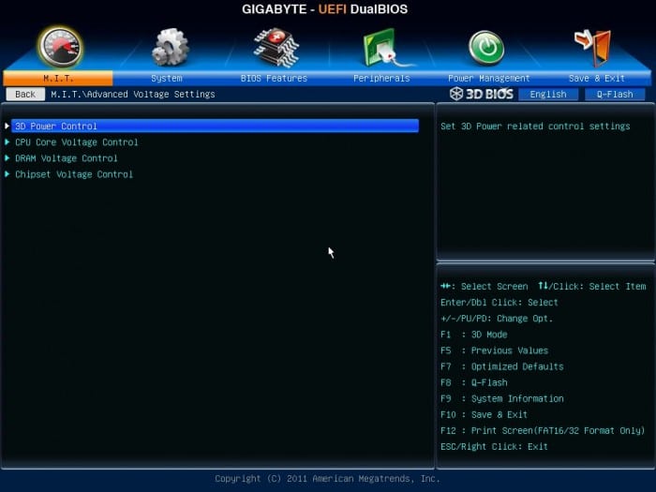Click the 'F5 : Previous Values' hint
This screenshot has width=656, height=492.
tap(495, 350)
